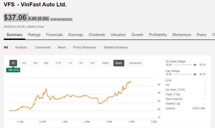215x128 pixels.
Task: Click the Day Range slider marker
Action: coord(195,74)
